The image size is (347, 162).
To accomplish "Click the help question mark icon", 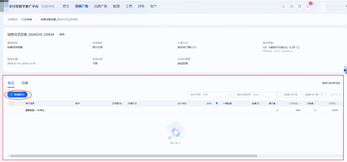I will (292, 6).
